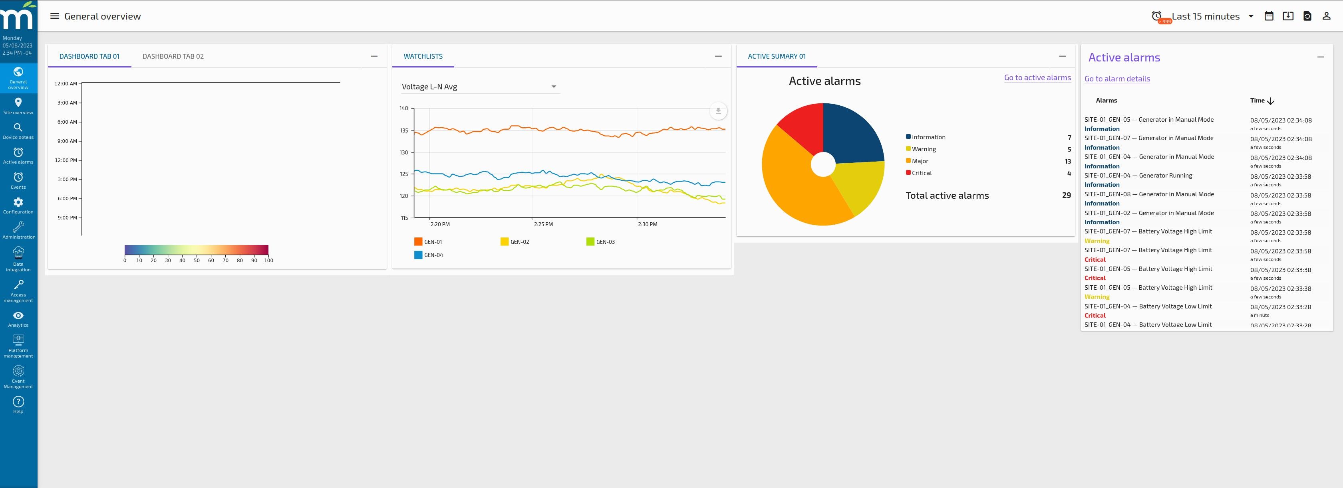Toggle GEN-01 legend series visibility
Image resolution: width=1343 pixels, height=488 pixels.
click(x=428, y=242)
